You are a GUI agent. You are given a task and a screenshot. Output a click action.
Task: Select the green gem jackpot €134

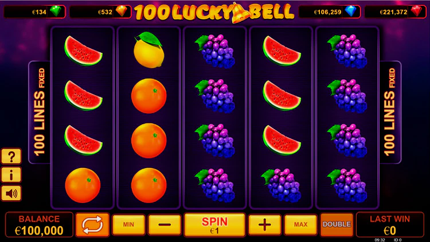click(34, 12)
